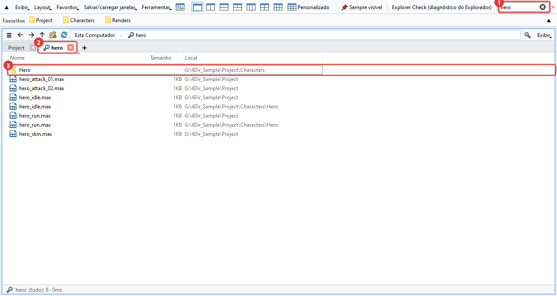Open the Project favorite folder
Image resolution: width=557 pixels, height=296 pixels.
(x=41, y=20)
